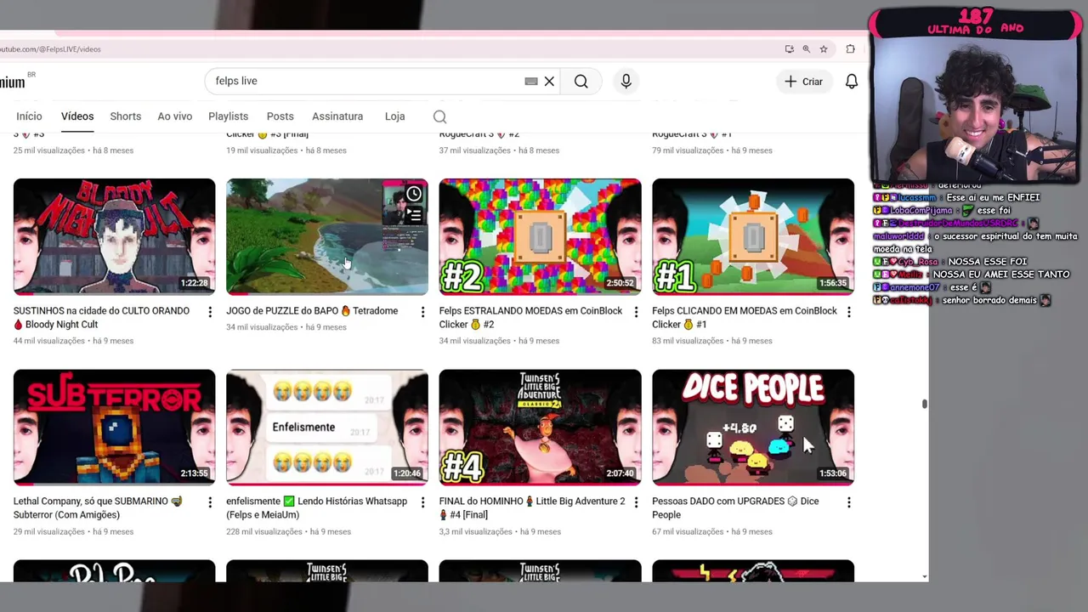Image resolution: width=1088 pixels, height=612 pixels.
Task: Click the browser address bar URL
Action: [x=51, y=49]
